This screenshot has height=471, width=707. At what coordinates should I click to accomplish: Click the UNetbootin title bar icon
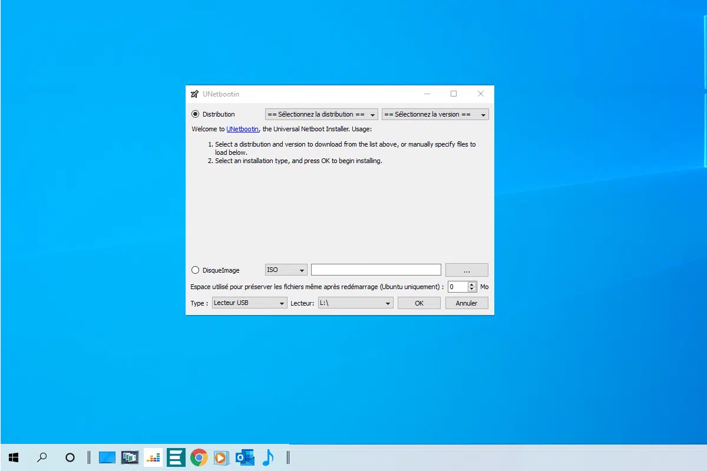194,94
